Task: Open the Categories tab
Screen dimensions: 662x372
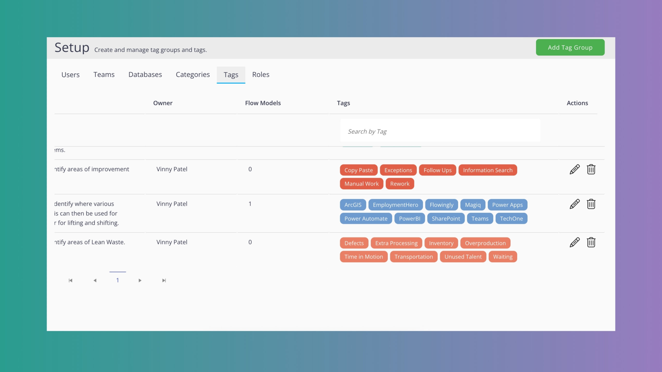Action: [x=193, y=75]
